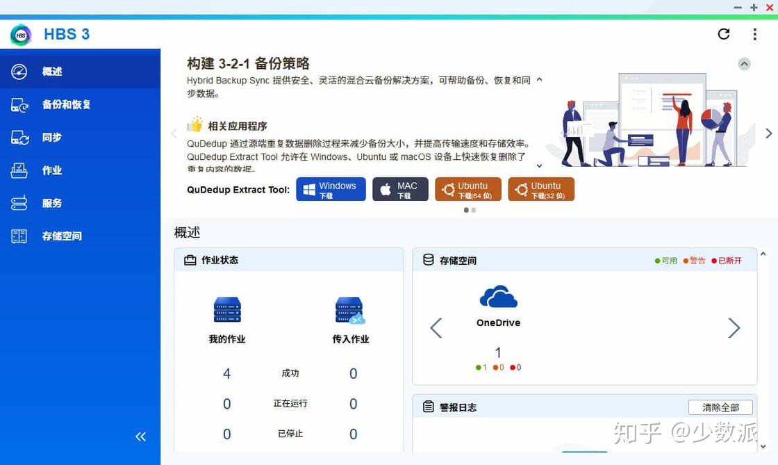Collapse the sidebar with double-chevron
Screen dimensions: 778x465
[141, 437]
